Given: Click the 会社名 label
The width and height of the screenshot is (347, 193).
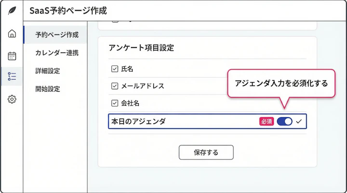Looking at the screenshot, I should click(x=130, y=103).
